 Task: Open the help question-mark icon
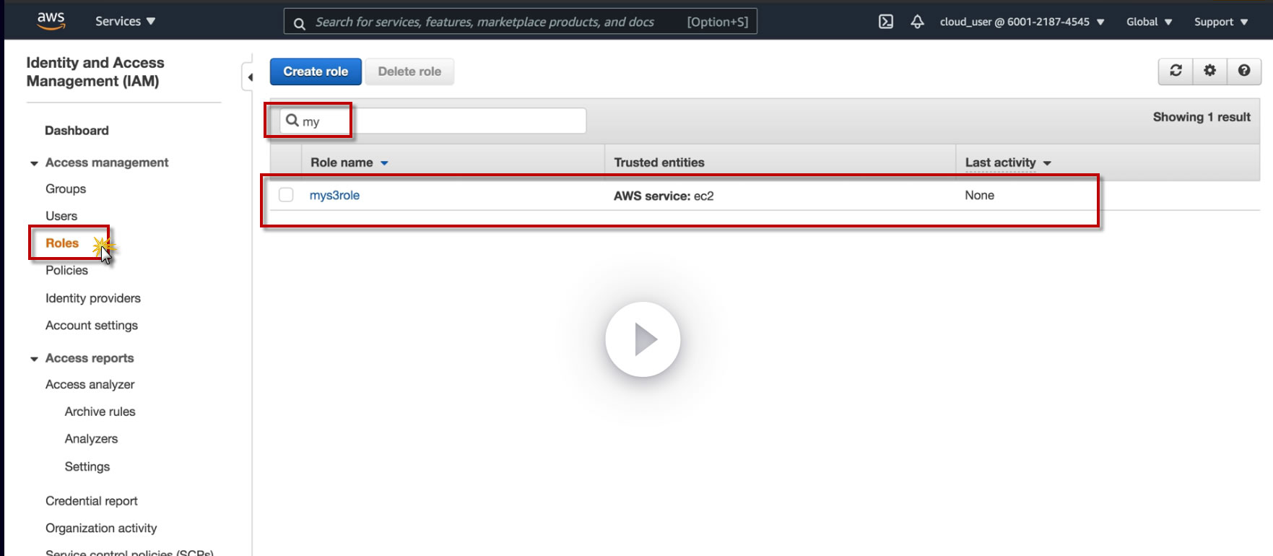(x=1243, y=71)
